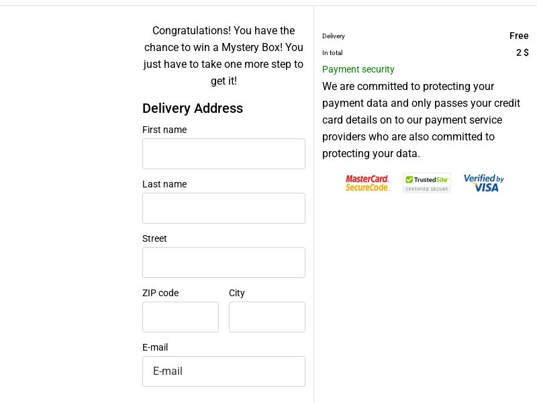This screenshot has width=537, height=403.
Task: Click the payment data protection paragraph
Action: pyautogui.click(x=422, y=120)
